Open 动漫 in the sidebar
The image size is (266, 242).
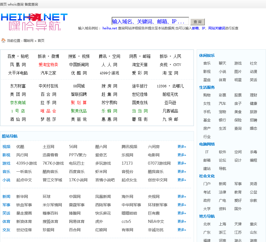click(254, 72)
